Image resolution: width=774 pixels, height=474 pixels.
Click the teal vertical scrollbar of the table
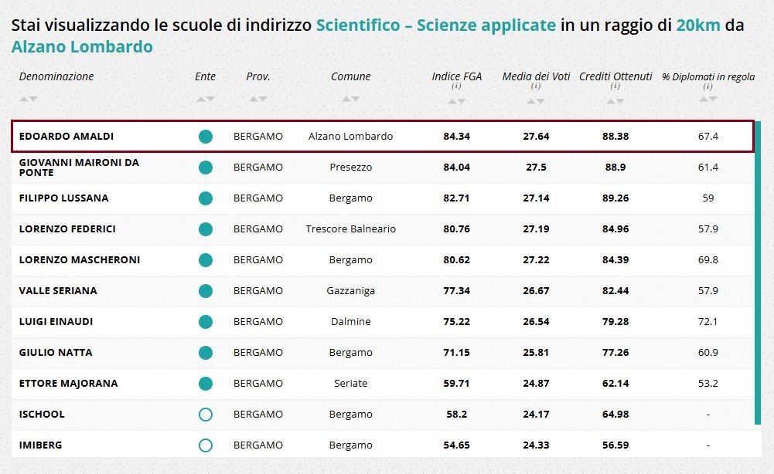(x=758, y=270)
